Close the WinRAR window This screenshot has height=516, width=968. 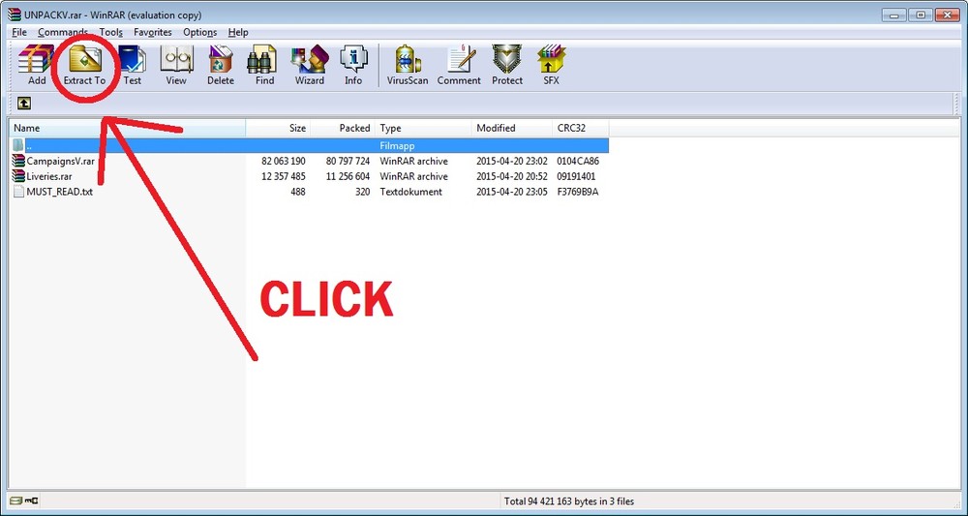(947, 15)
